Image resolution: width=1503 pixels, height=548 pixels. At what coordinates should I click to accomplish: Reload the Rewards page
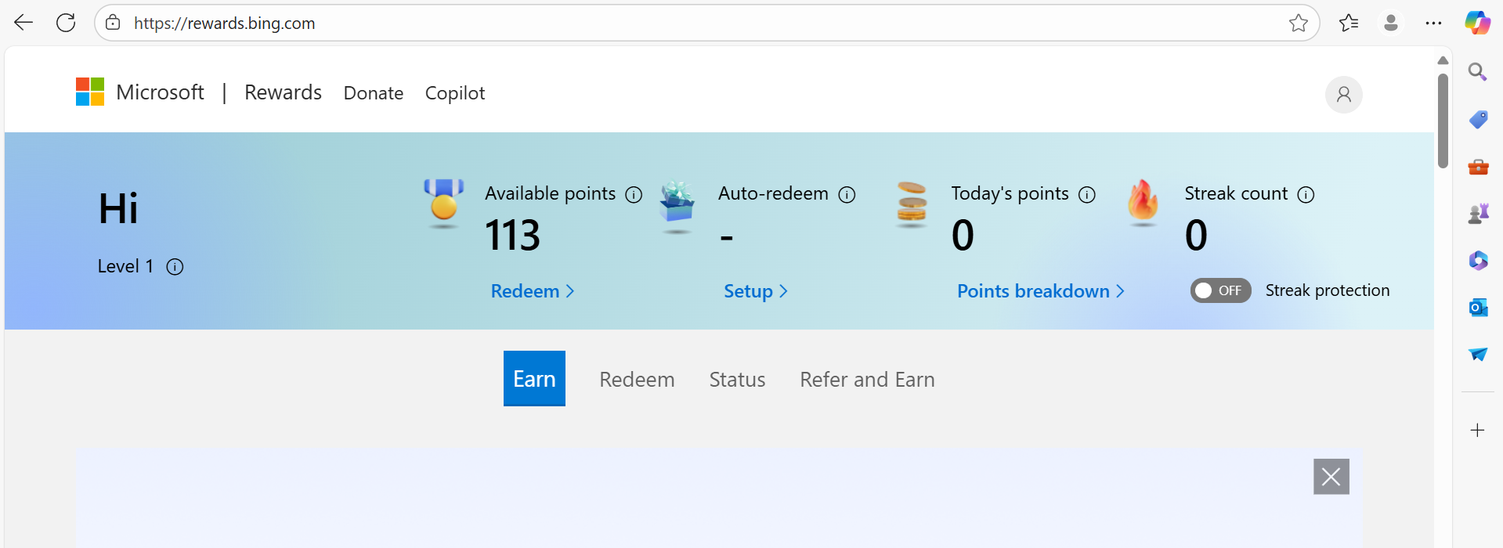click(66, 23)
